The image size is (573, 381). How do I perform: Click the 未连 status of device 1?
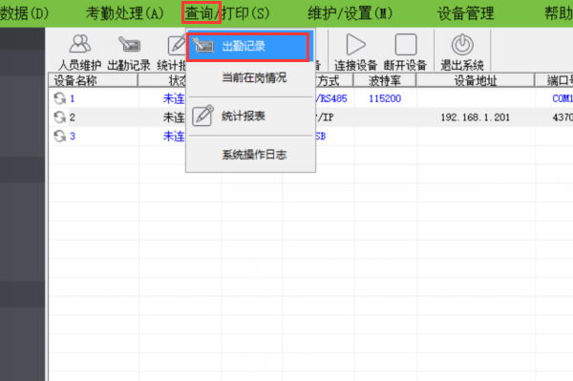[x=174, y=98]
